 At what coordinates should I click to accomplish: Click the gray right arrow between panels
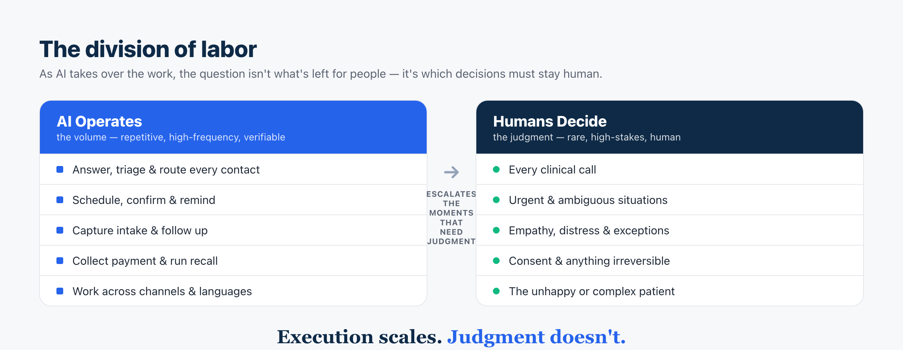pos(451,172)
